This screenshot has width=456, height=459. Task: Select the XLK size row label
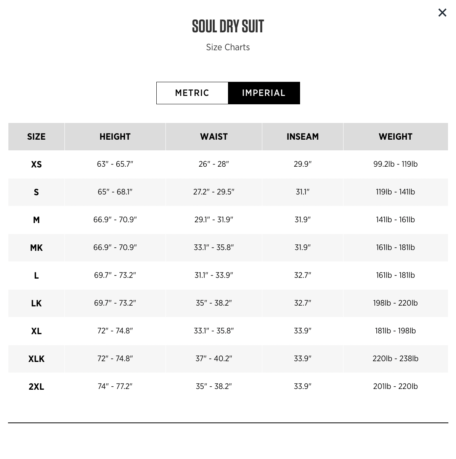click(36, 359)
